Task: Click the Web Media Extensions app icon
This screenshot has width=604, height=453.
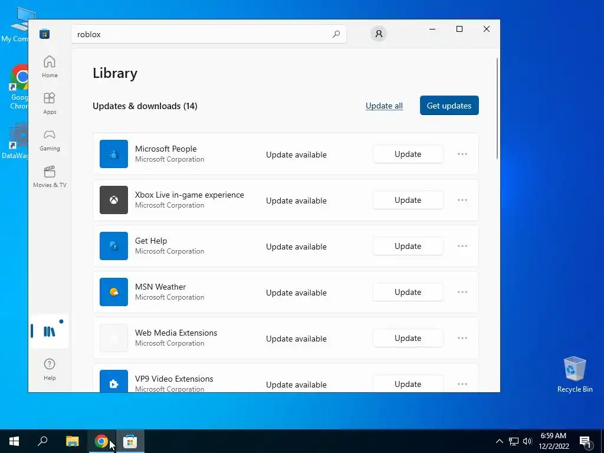Action: 114,338
